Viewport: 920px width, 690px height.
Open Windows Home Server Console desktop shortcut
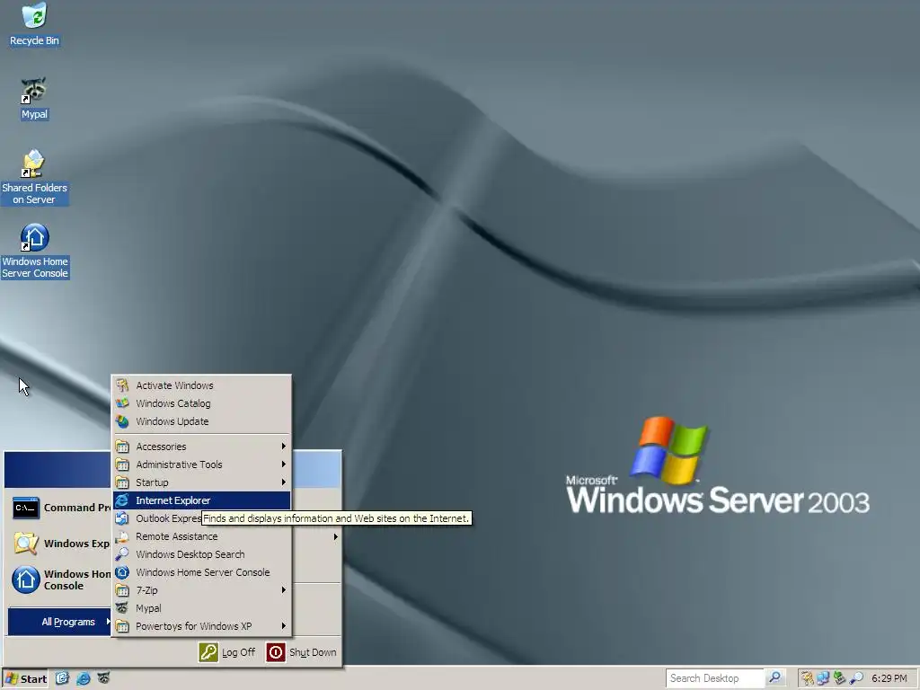coord(35,251)
